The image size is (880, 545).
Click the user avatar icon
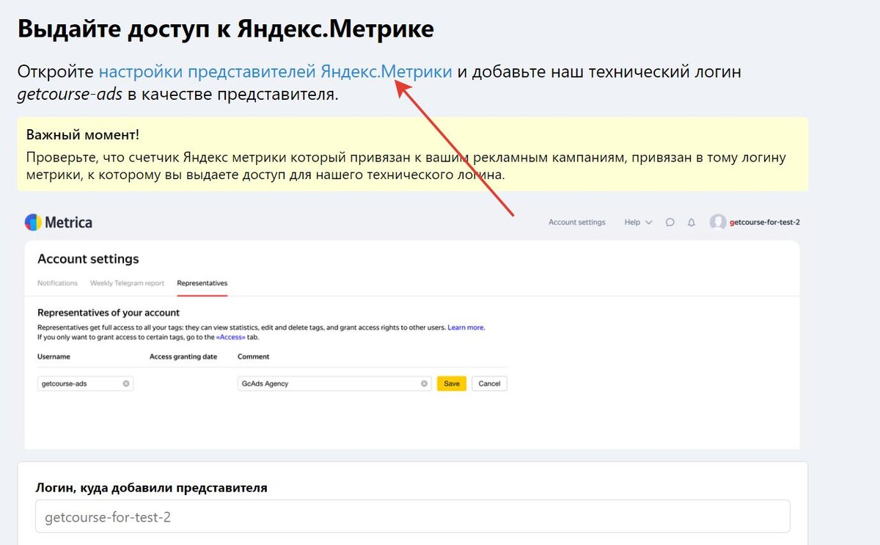click(x=718, y=222)
